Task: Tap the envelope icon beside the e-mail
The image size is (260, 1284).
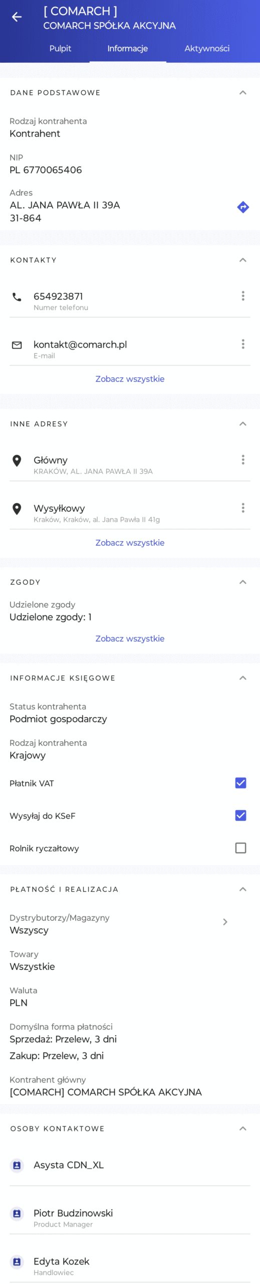Action: (x=17, y=345)
